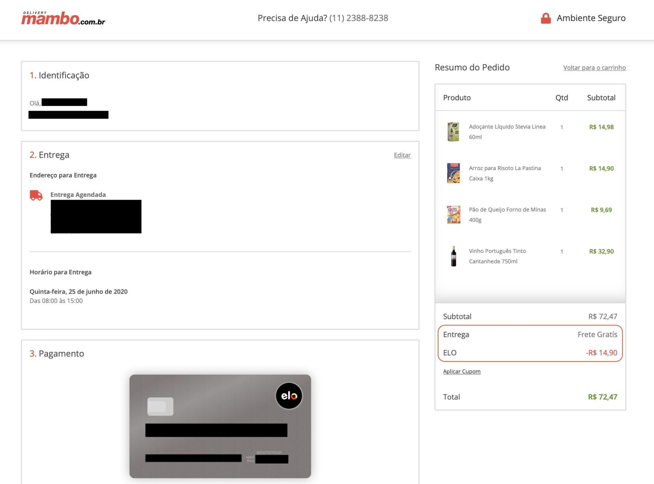Image resolution: width=654 pixels, height=484 pixels.
Task: Select the Adoçante Líquido Stevia Linea 60ml name
Action: 507,132
